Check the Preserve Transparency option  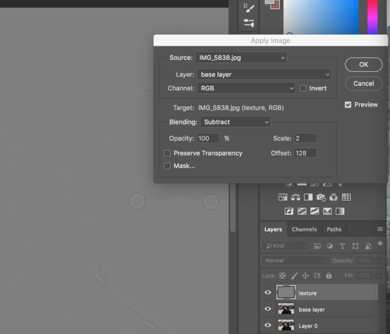pyautogui.click(x=167, y=153)
